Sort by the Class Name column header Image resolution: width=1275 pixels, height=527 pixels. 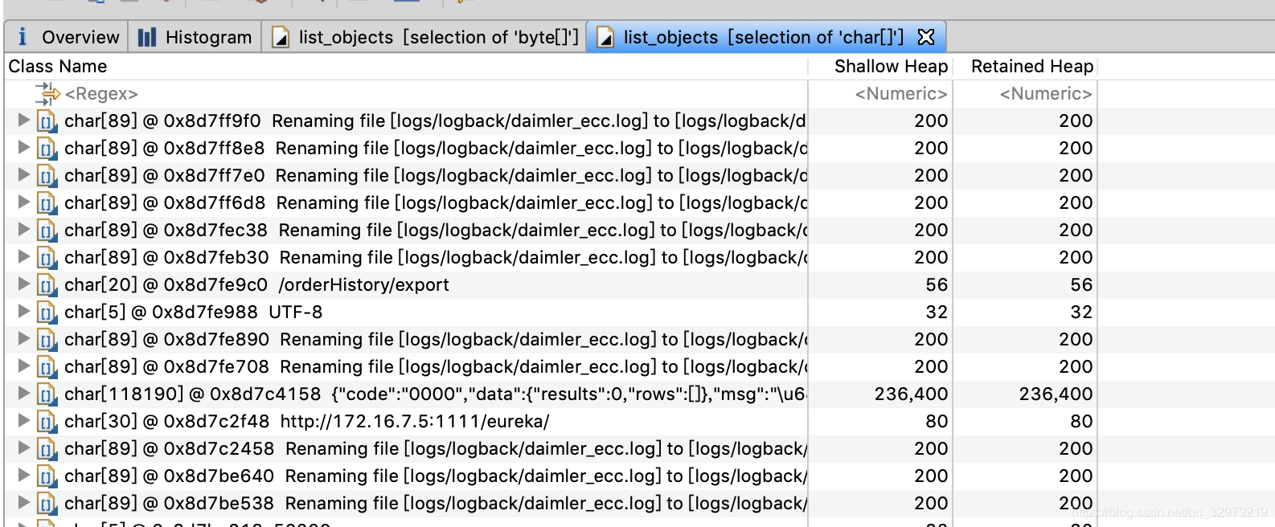(406, 67)
